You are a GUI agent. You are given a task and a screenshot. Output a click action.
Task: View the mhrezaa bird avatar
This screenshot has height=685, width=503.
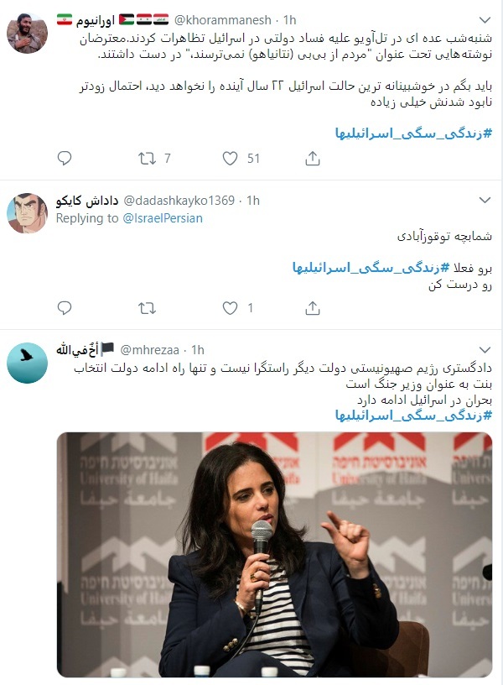pos(27,363)
